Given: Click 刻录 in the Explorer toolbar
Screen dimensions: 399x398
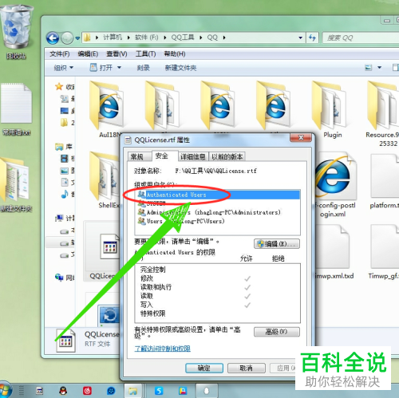Looking at the screenshot, I should tap(144, 68).
